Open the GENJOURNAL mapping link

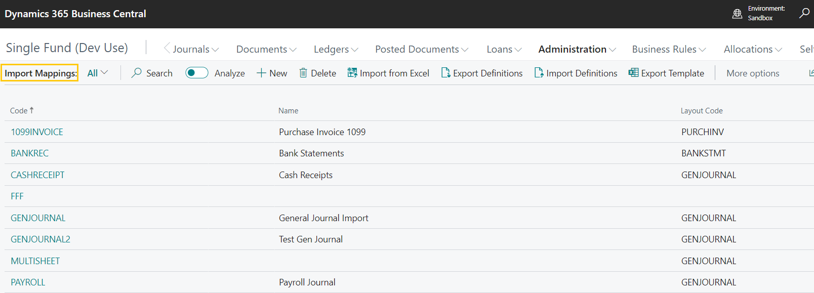(38, 218)
